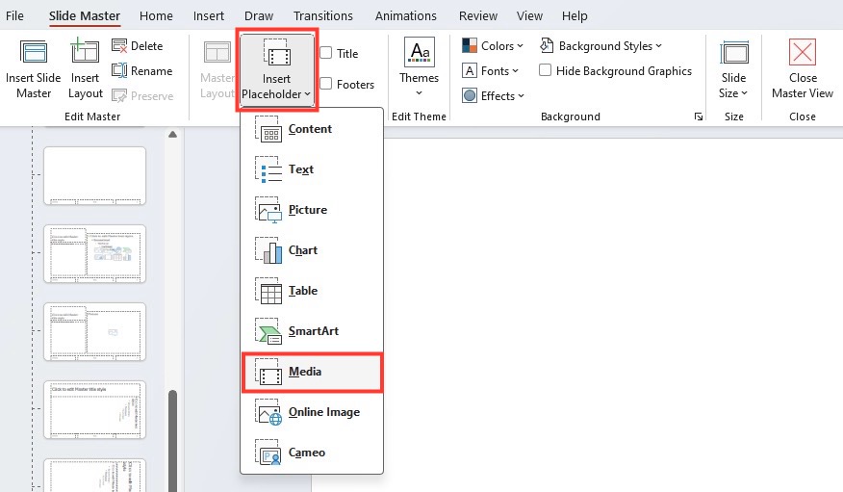Delete the selected layout
The width and height of the screenshot is (843, 492).
coord(138,45)
